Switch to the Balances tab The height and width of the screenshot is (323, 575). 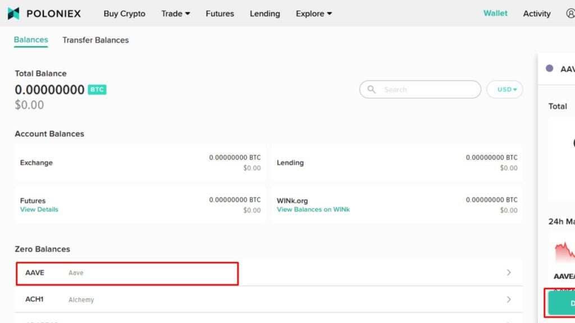pyautogui.click(x=31, y=40)
